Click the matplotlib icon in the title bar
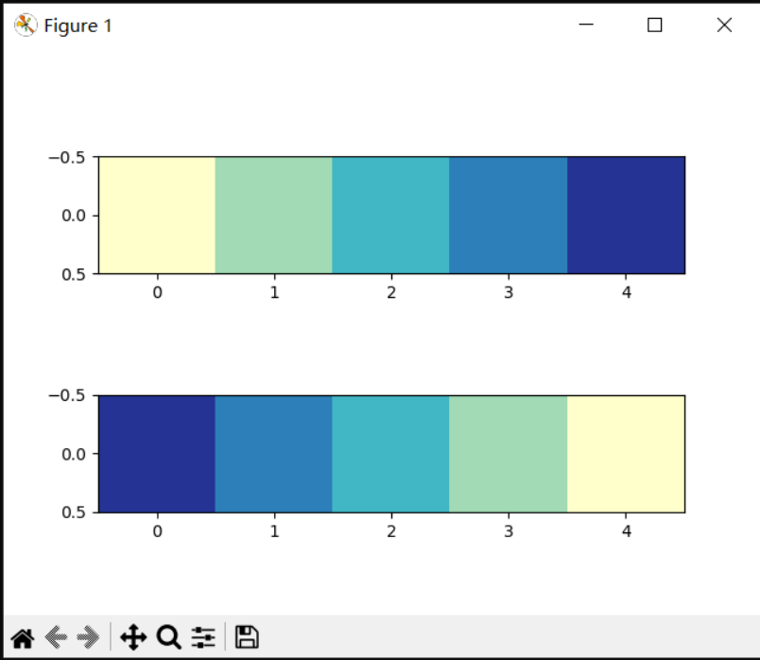 pyautogui.click(x=26, y=26)
